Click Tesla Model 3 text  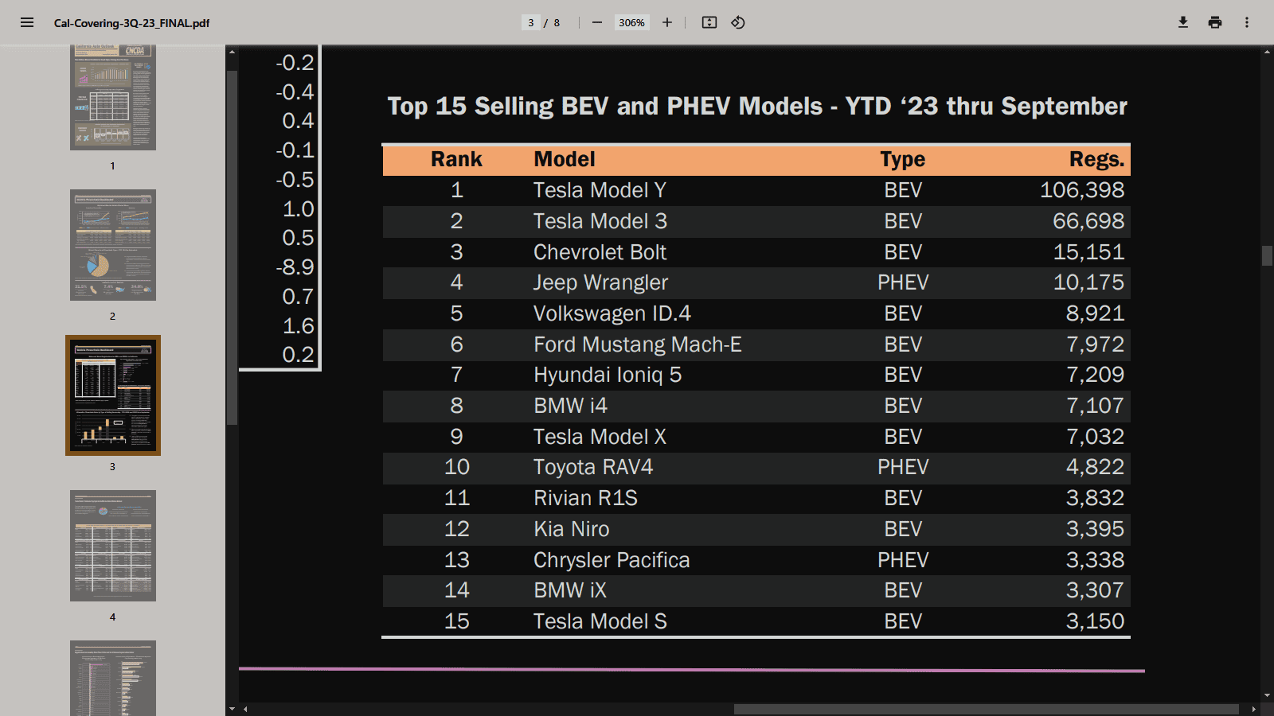point(600,221)
